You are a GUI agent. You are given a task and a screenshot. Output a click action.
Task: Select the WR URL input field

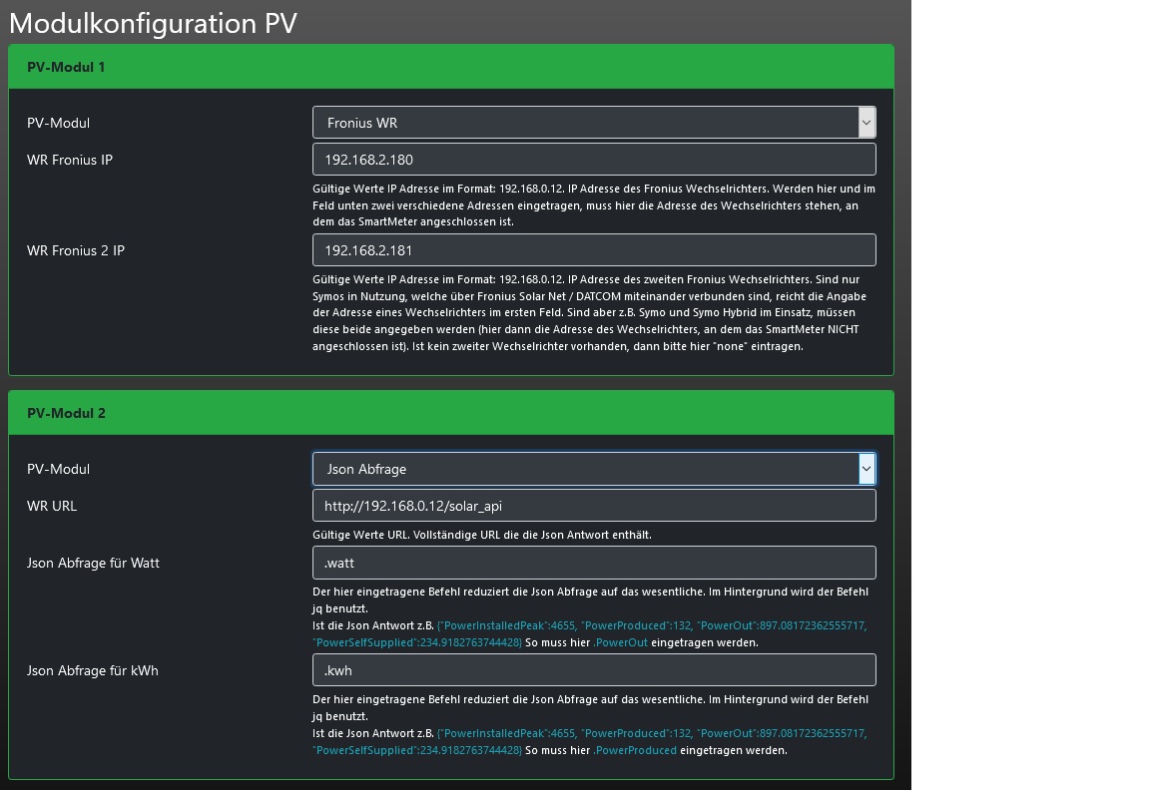593,506
